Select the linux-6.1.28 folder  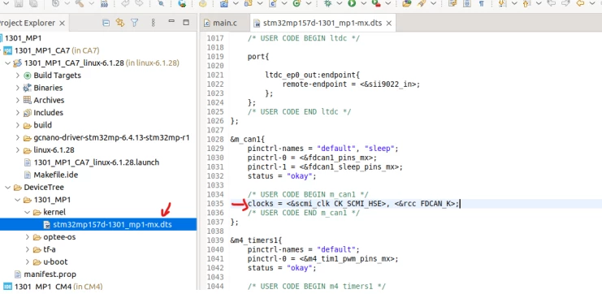pyautogui.click(x=54, y=149)
